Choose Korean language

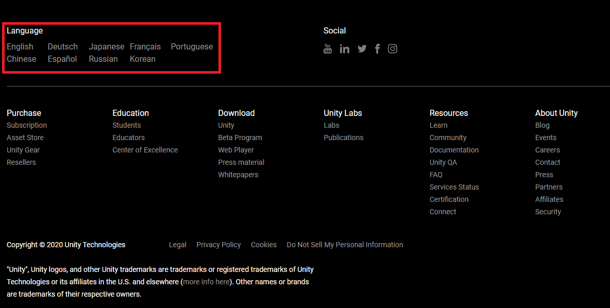tap(142, 59)
